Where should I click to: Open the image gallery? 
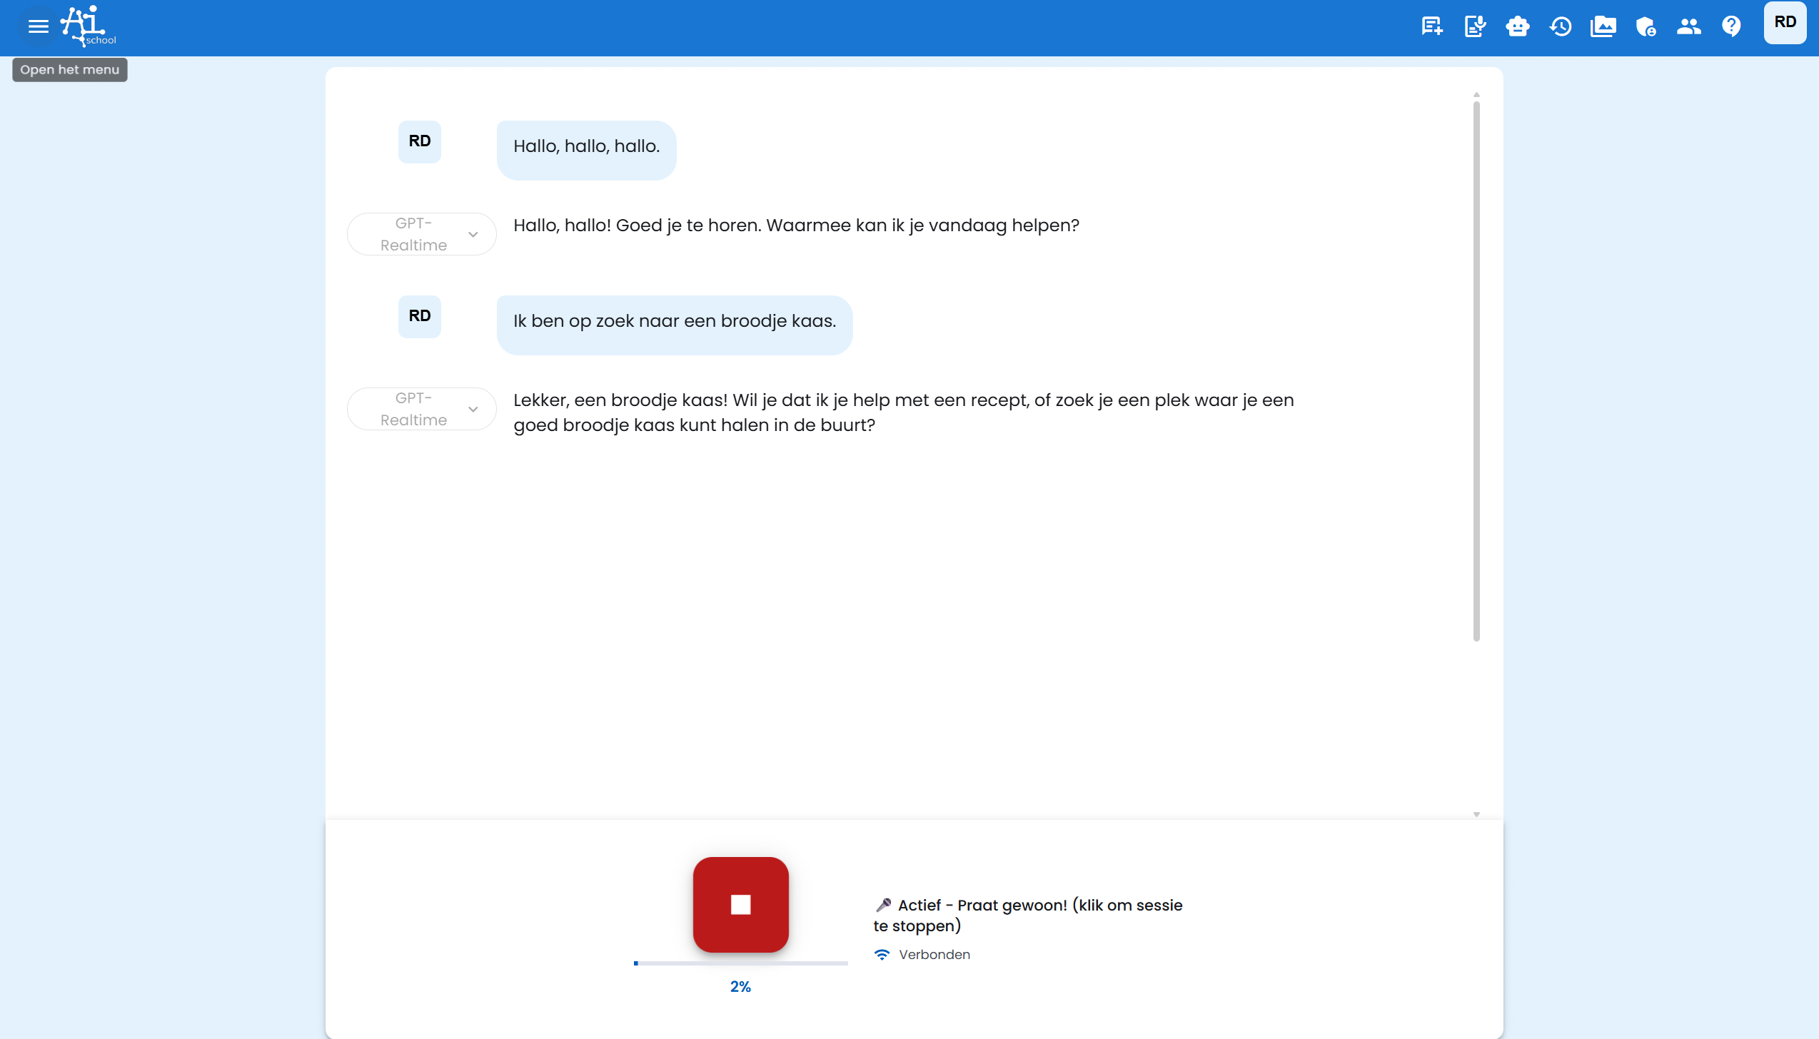(x=1603, y=26)
